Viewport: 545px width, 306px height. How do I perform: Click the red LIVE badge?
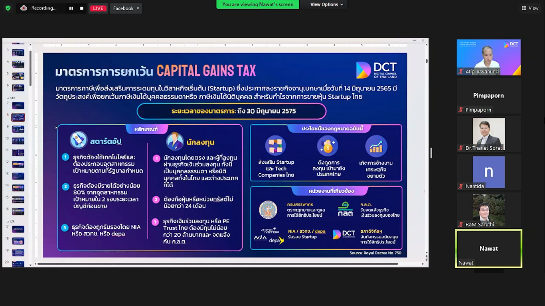tap(98, 8)
